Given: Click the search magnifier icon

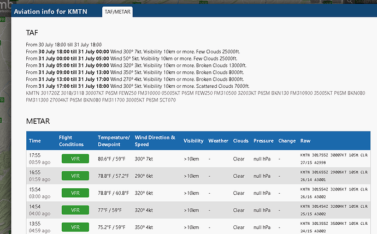Looking at the screenshot, I should click(350, 2).
